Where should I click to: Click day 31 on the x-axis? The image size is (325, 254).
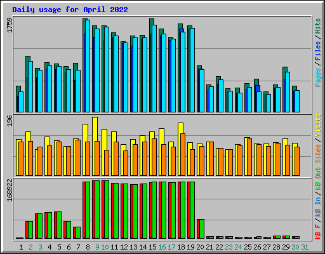click(305, 247)
